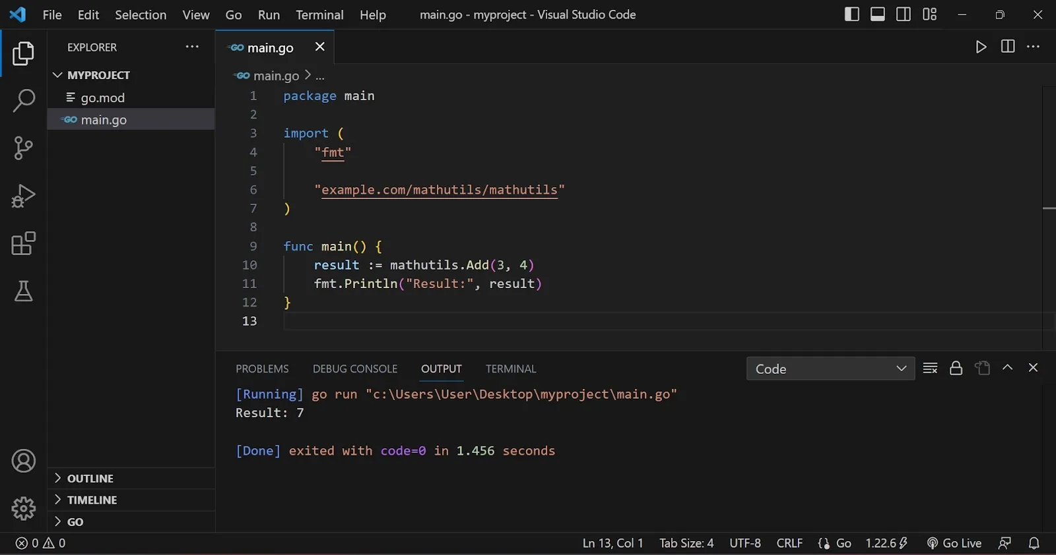Open the Run and Debug view icon

[x=23, y=196]
